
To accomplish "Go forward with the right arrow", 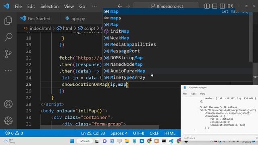I will point(128,6).
